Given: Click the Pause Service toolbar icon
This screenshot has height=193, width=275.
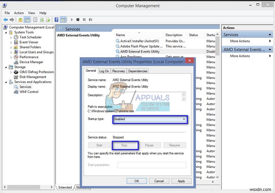Looking at the screenshot, I should [x=84, y=20].
